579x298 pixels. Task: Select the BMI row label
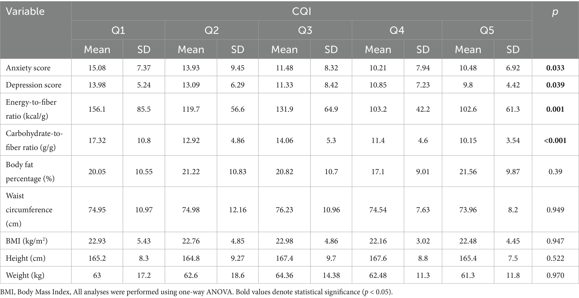27,241
